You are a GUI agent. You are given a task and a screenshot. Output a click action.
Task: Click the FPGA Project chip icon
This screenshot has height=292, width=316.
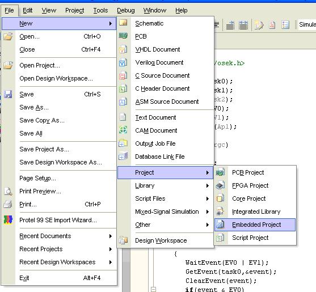click(220, 185)
